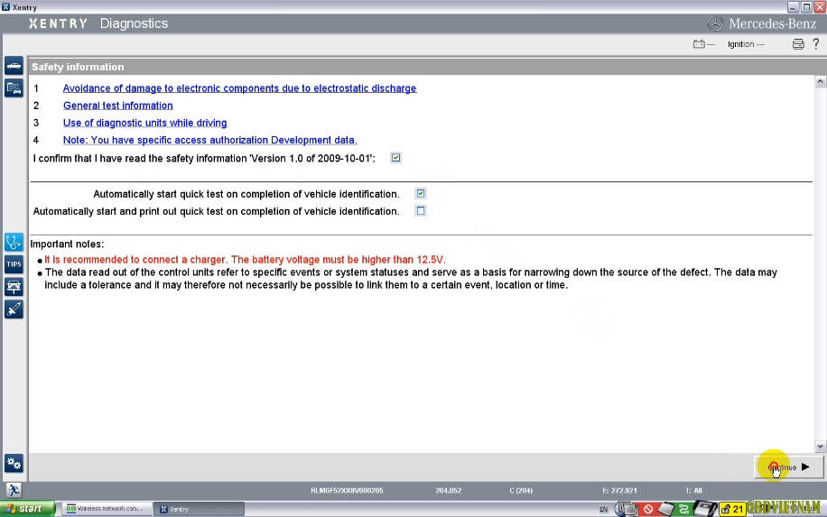Click green connection tray icon

(x=683, y=509)
